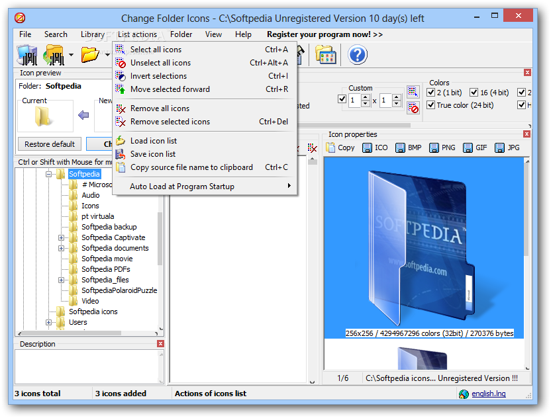Click the scan folder icons toolbar button
Screen dimensions: 551x418
click(x=27, y=55)
